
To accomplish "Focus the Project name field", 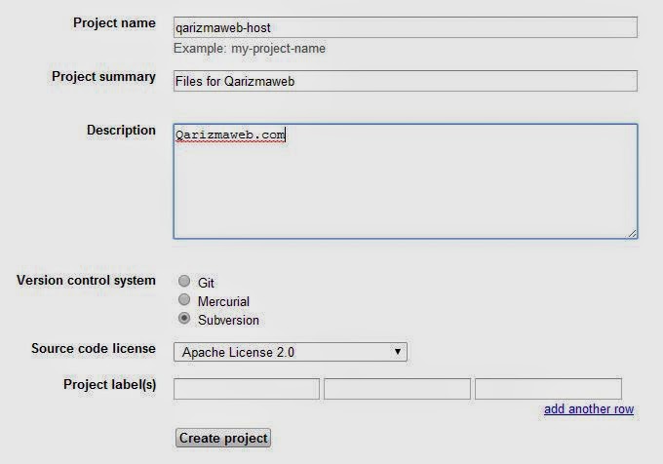I will point(405,27).
